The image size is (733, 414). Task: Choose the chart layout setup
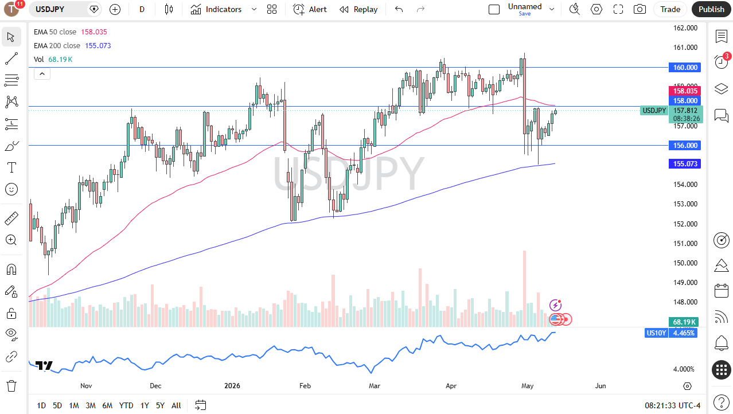tap(494, 9)
